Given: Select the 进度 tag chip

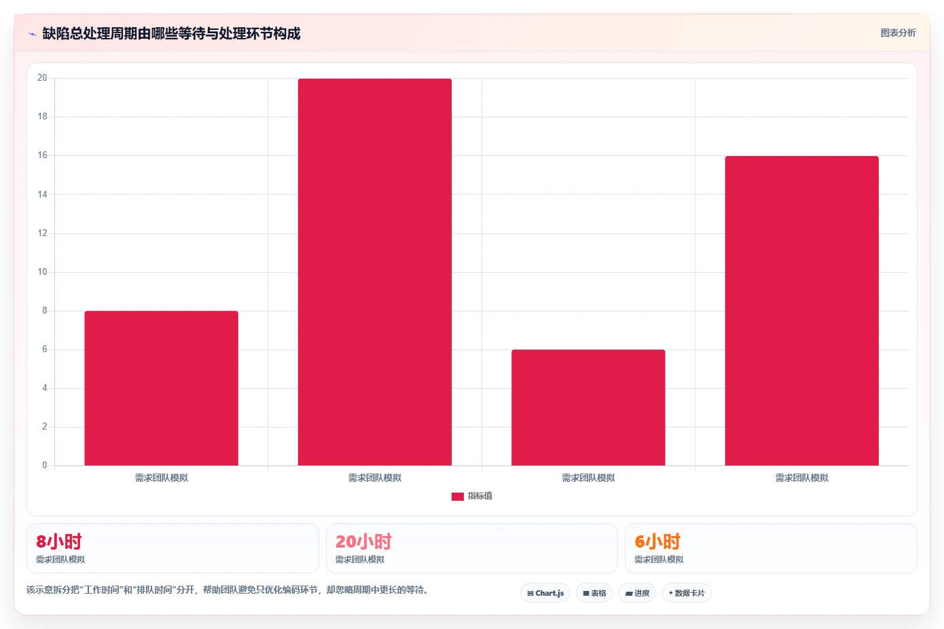Looking at the screenshot, I should [637, 593].
